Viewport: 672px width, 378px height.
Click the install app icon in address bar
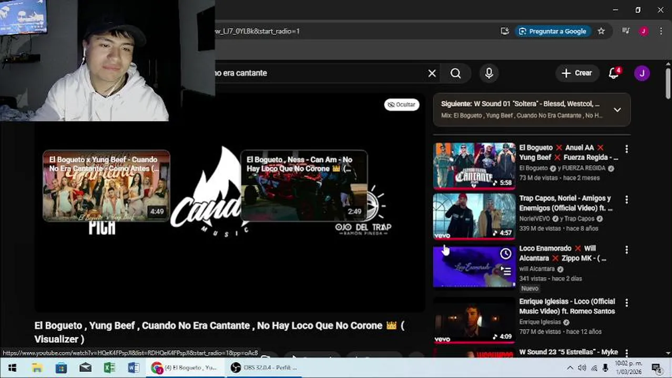505,31
